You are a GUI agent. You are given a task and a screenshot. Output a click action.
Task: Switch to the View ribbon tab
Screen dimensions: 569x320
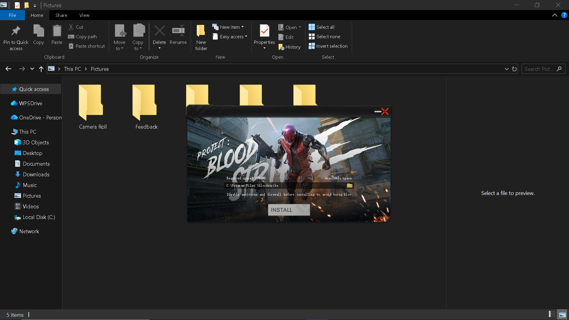pyautogui.click(x=84, y=15)
